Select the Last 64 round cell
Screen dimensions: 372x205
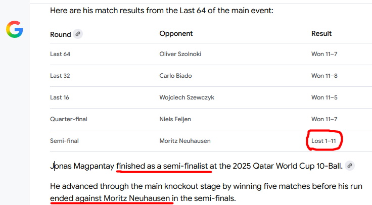click(x=60, y=55)
